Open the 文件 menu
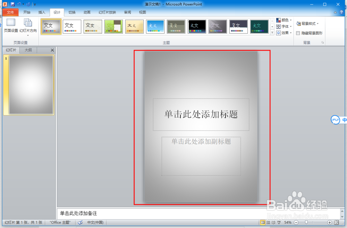 click(10, 12)
